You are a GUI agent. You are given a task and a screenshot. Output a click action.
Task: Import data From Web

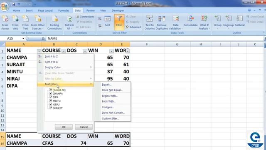(x=15, y=22)
